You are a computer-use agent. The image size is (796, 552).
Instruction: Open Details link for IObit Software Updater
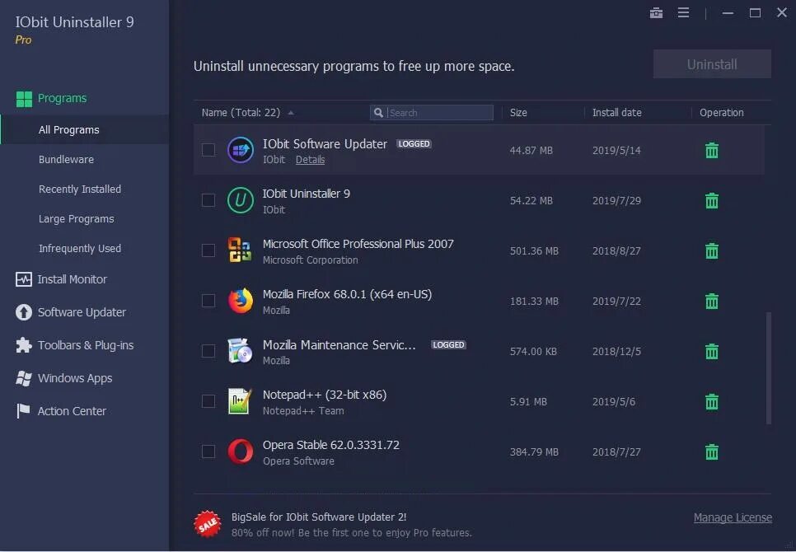click(x=310, y=160)
